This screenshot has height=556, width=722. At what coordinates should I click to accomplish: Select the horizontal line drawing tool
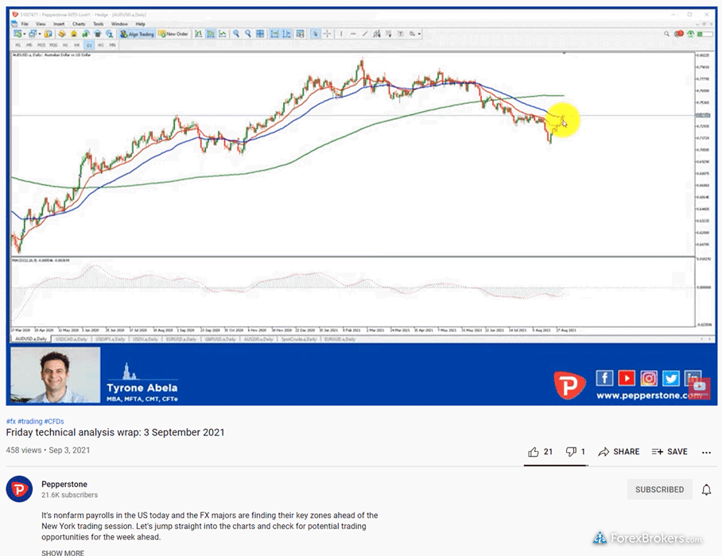coord(353,34)
